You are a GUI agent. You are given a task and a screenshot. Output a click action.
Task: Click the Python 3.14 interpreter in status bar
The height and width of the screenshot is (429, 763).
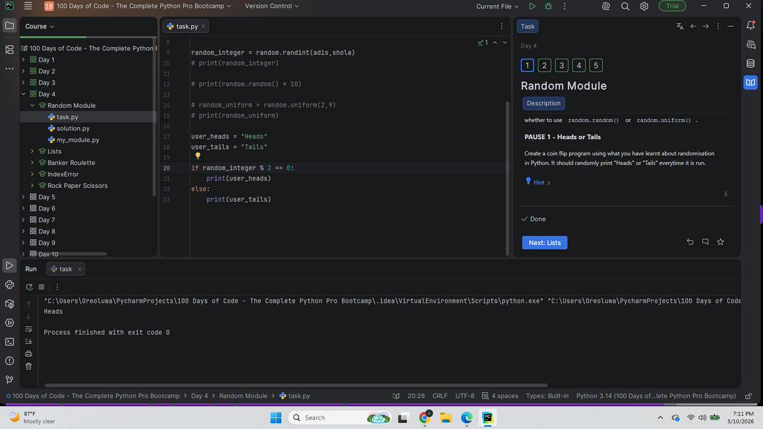click(656, 396)
